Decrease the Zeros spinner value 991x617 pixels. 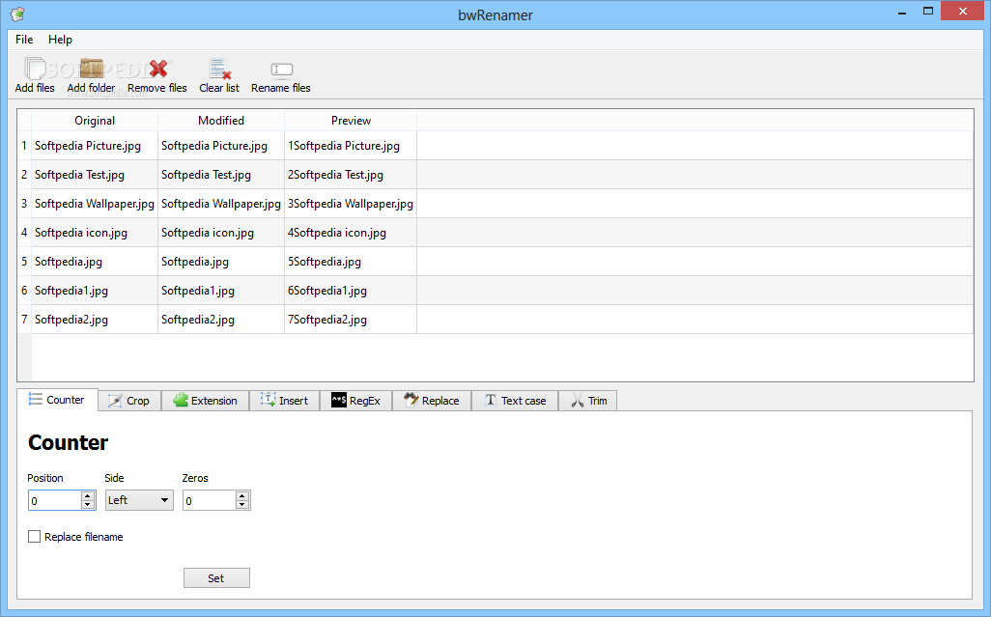242,505
